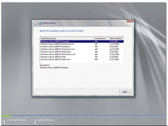
Task: Select Windows Server 2008 R2 Enterprise row
Action: [x=82, y=46]
